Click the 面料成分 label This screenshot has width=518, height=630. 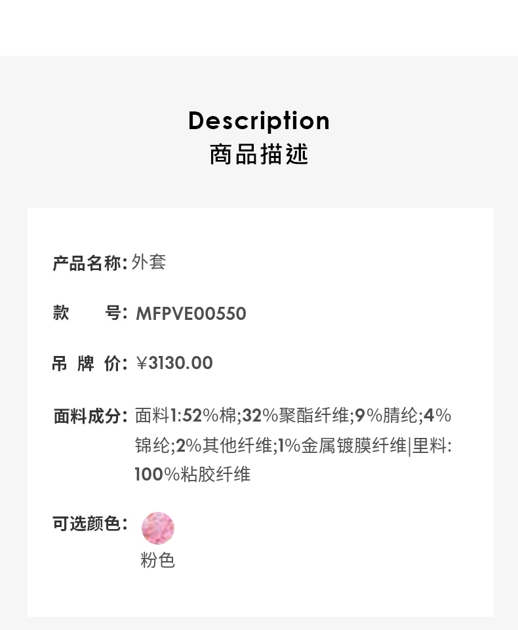point(90,416)
